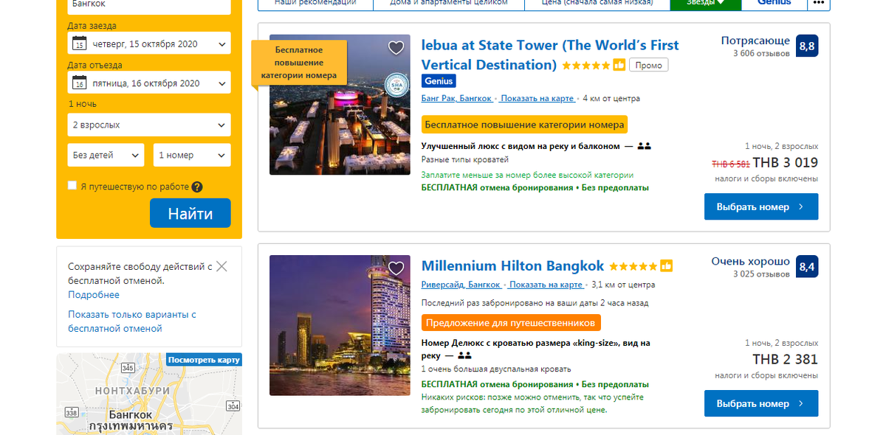The height and width of the screenshot is (435, 886).
Task: Open more sorting options ellipsis
Action: pos(818,2)
